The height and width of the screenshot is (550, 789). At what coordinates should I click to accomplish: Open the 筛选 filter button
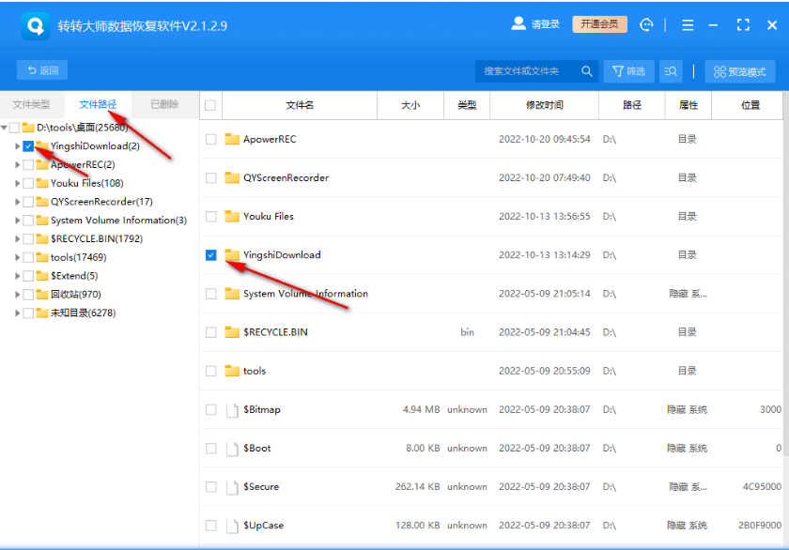coord(629,71)
